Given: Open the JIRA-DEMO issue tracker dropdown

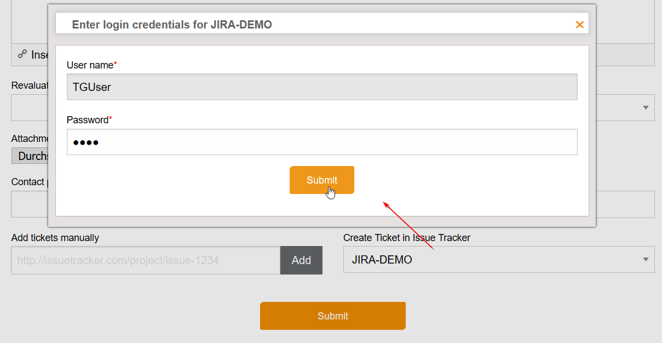Looking at the screenshot, I should pos(493,260).
